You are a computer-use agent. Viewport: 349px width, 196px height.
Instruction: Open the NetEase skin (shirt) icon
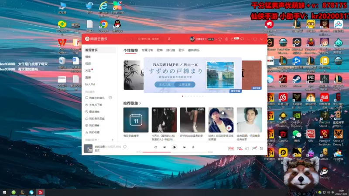pyautogui.click(x=220, y=39)
